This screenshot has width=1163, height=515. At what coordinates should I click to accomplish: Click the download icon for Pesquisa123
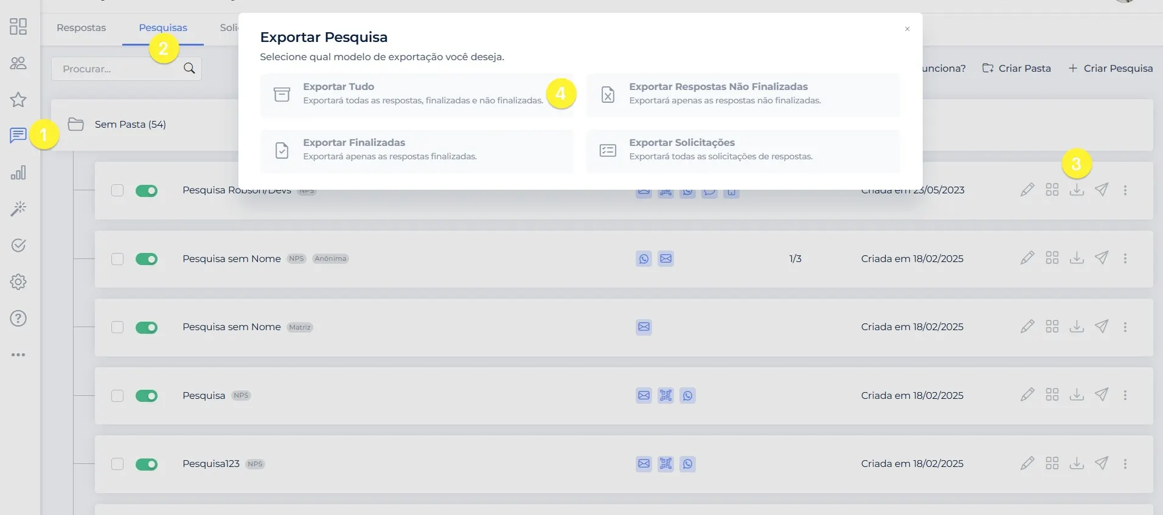(1077, 463)
